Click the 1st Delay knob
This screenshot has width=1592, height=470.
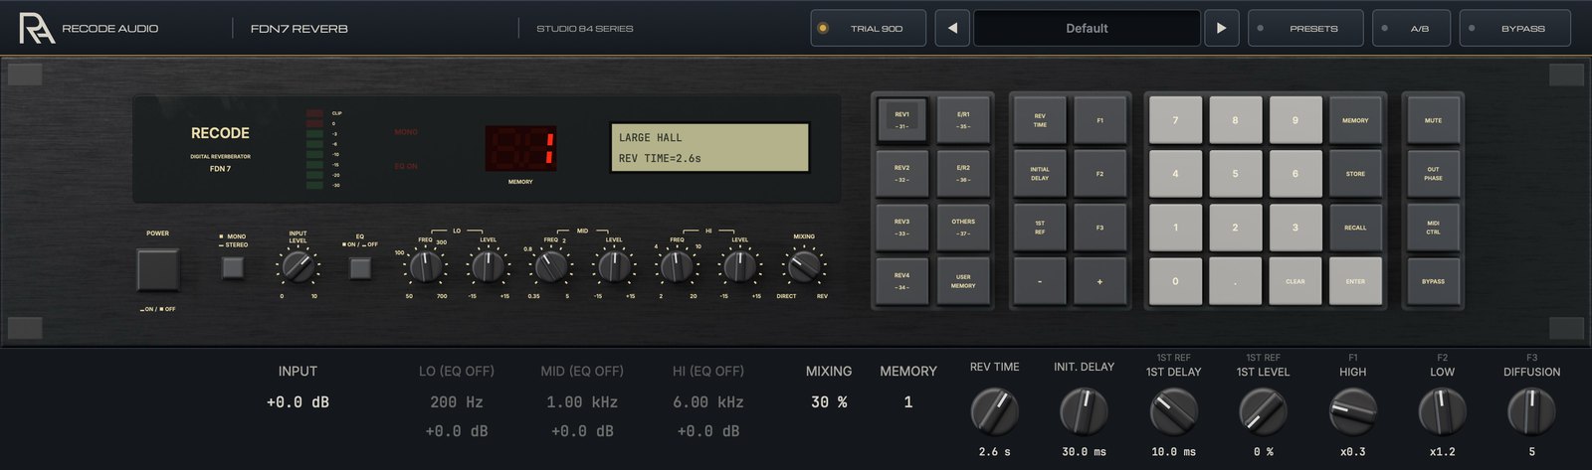coord(1174,411)
